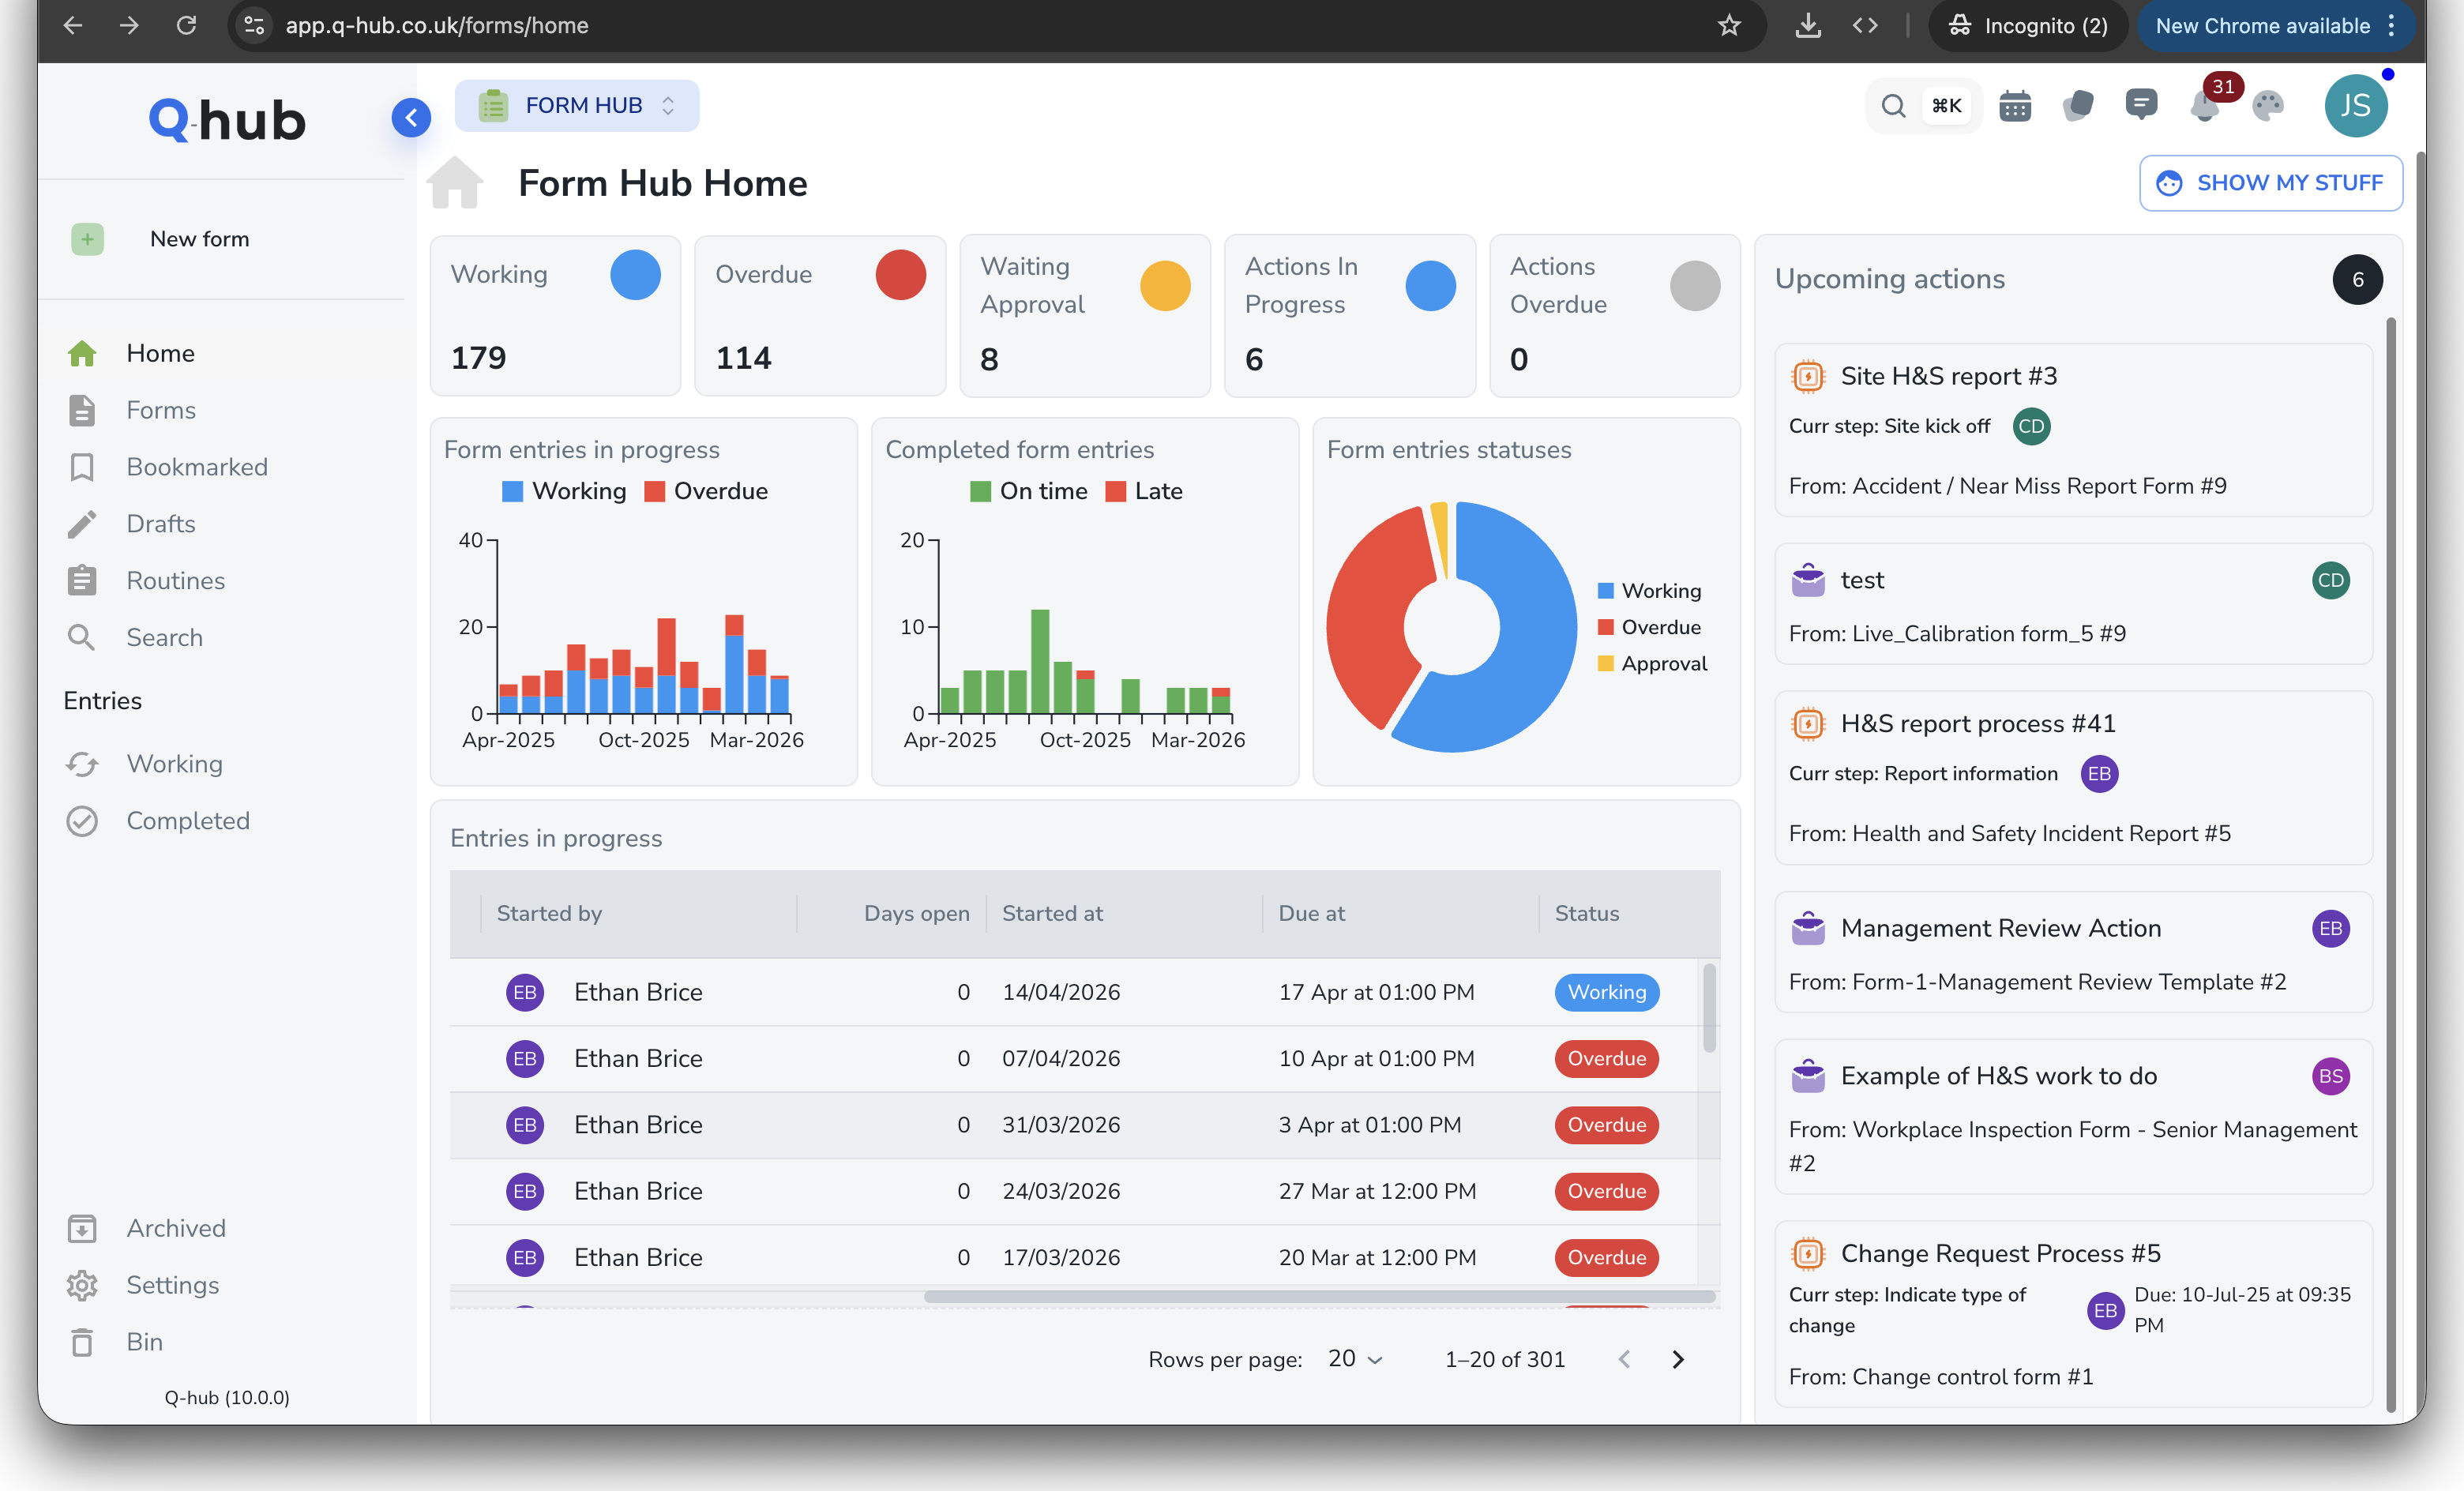Expand the Chrome menu with three dots

point(2392,25)
